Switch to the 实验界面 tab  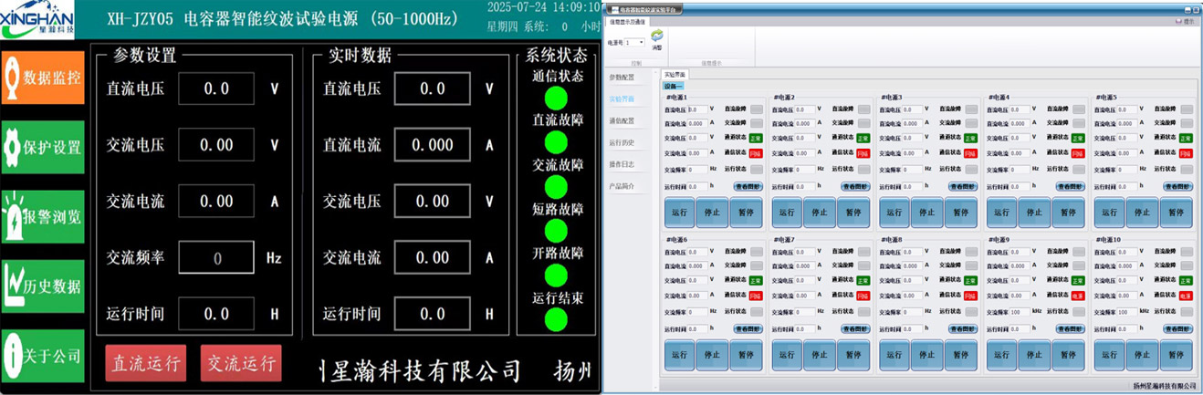point(676,74)
